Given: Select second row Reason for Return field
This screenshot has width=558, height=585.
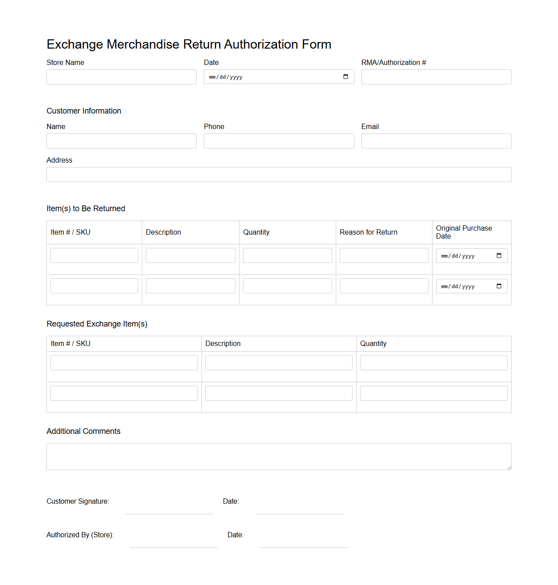Looking at the screenshot, I should coord(383,285).
